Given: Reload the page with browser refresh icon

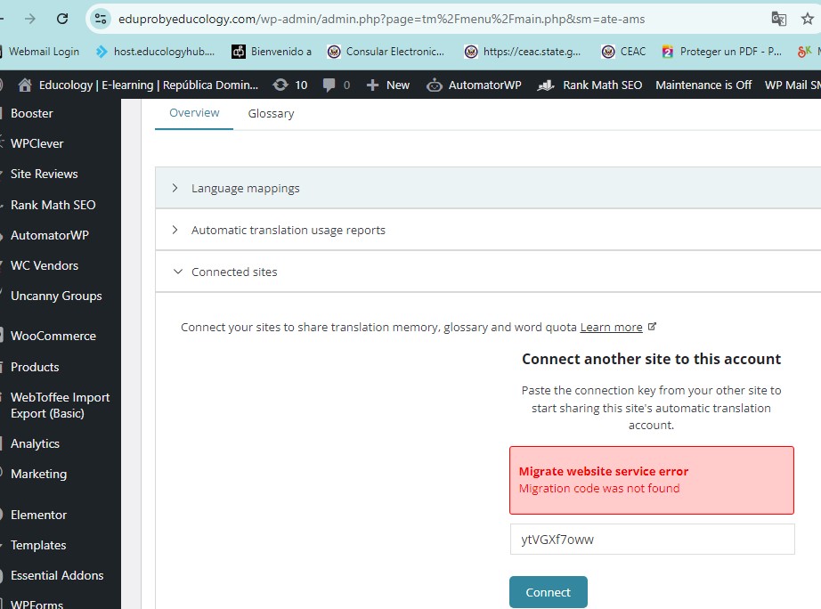Looking at the screenshot, I should coord(62,19).
